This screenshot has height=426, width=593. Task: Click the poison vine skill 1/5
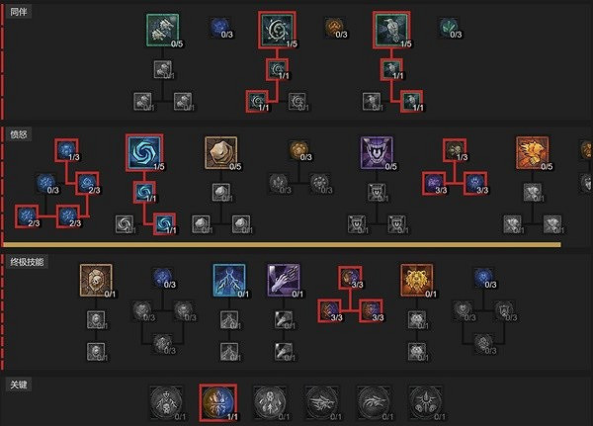(277, 31)
